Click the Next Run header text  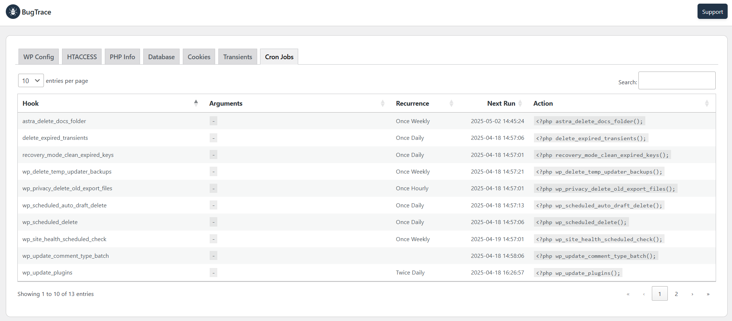pos(501,103)
